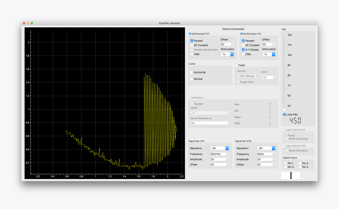Click Signal Gen CH2 Amplitude stepper
Image resolution: width=339 pixels, height=209 pixels.
tap(274, 159)
